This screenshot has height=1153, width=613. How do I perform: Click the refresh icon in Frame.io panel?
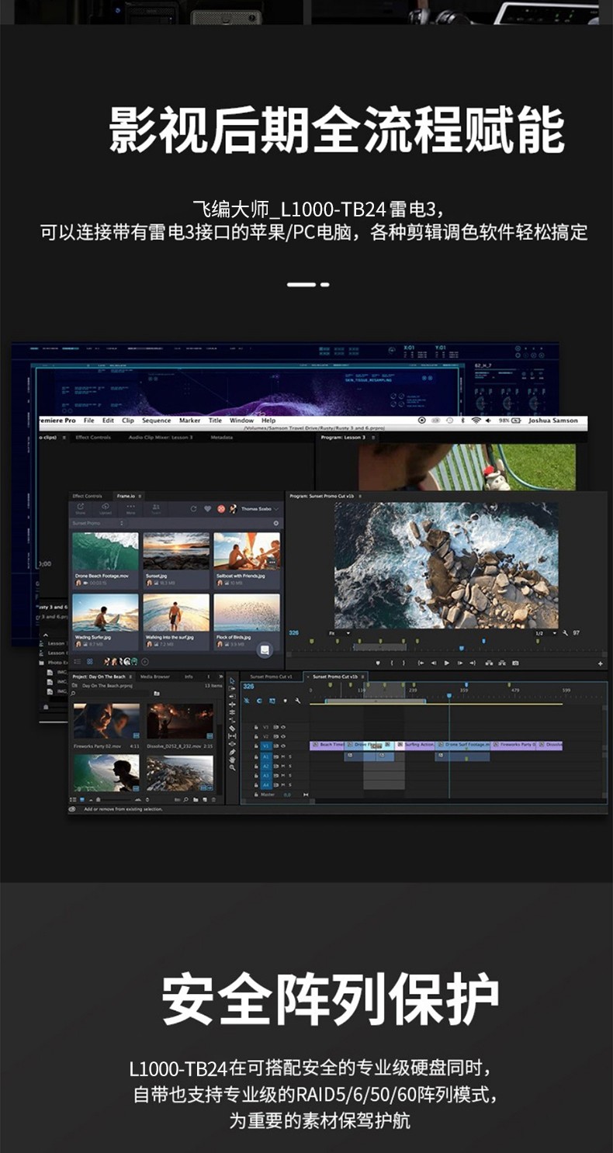pyautogui.click(x=193, y=509)
